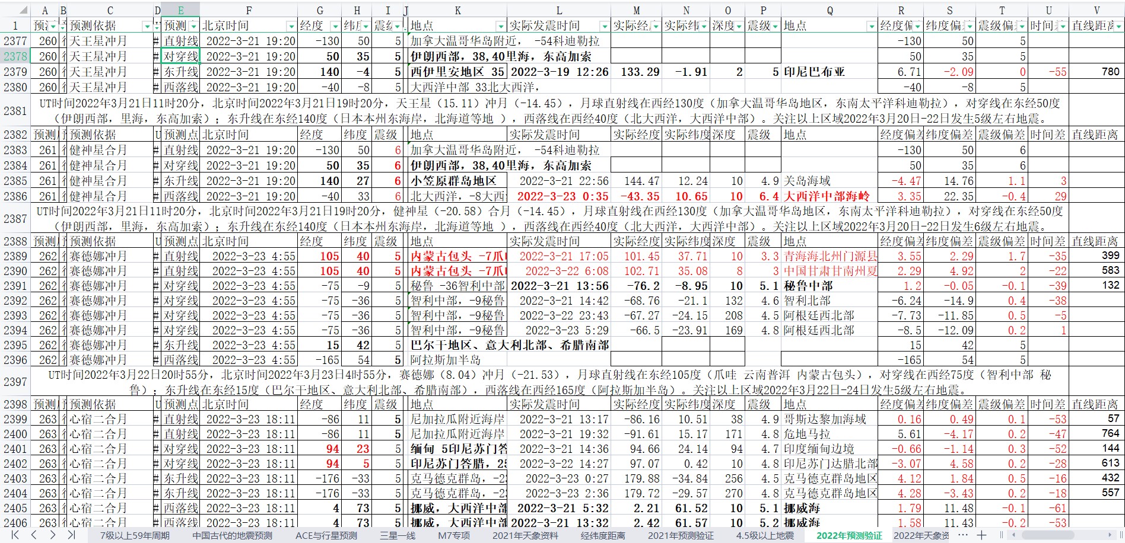Open filter dropdown for 纬度 column H
This screenshot has height=543, width=1125.
click(x=366, y=26)
